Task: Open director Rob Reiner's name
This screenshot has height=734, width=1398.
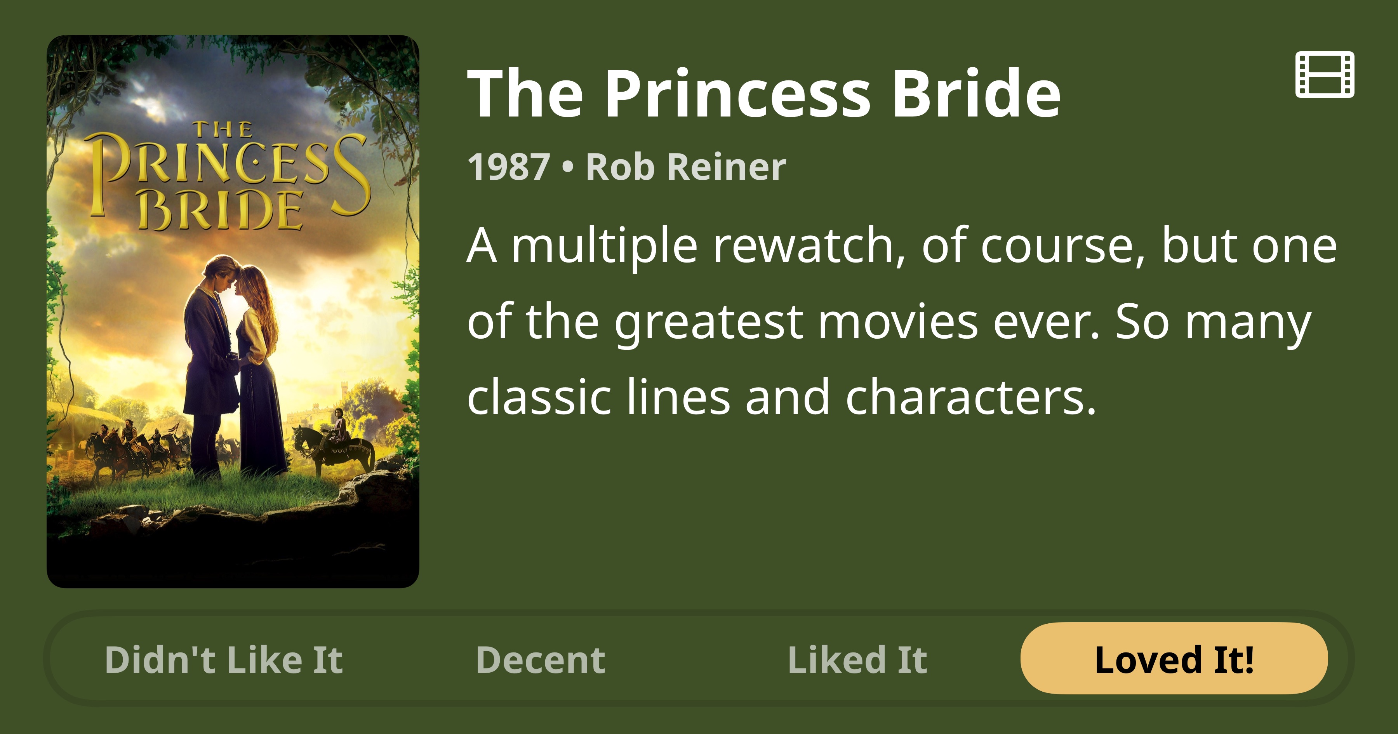Action: click(x=686, y=167)
